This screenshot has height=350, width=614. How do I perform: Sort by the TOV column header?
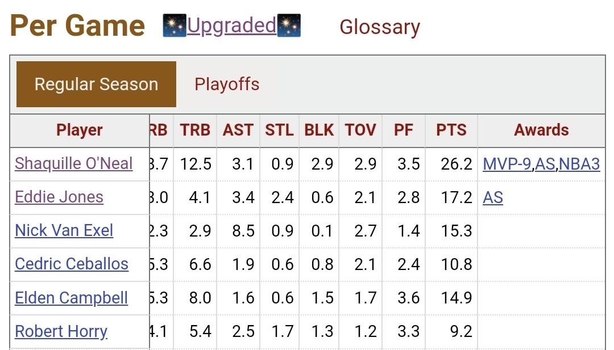(360, 130)
